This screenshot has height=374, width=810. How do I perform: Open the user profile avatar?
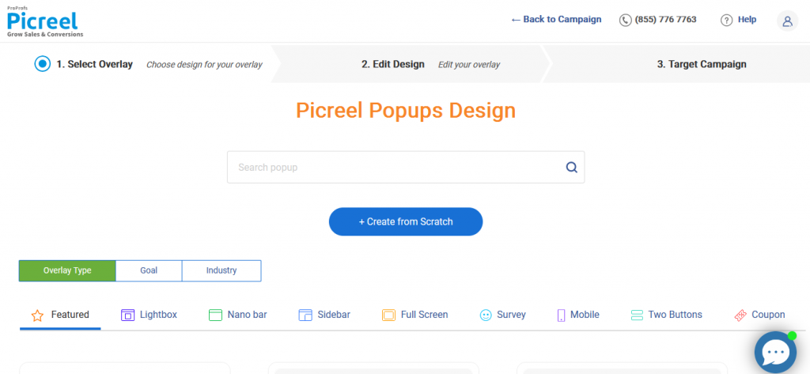click(x=787, y=21)
